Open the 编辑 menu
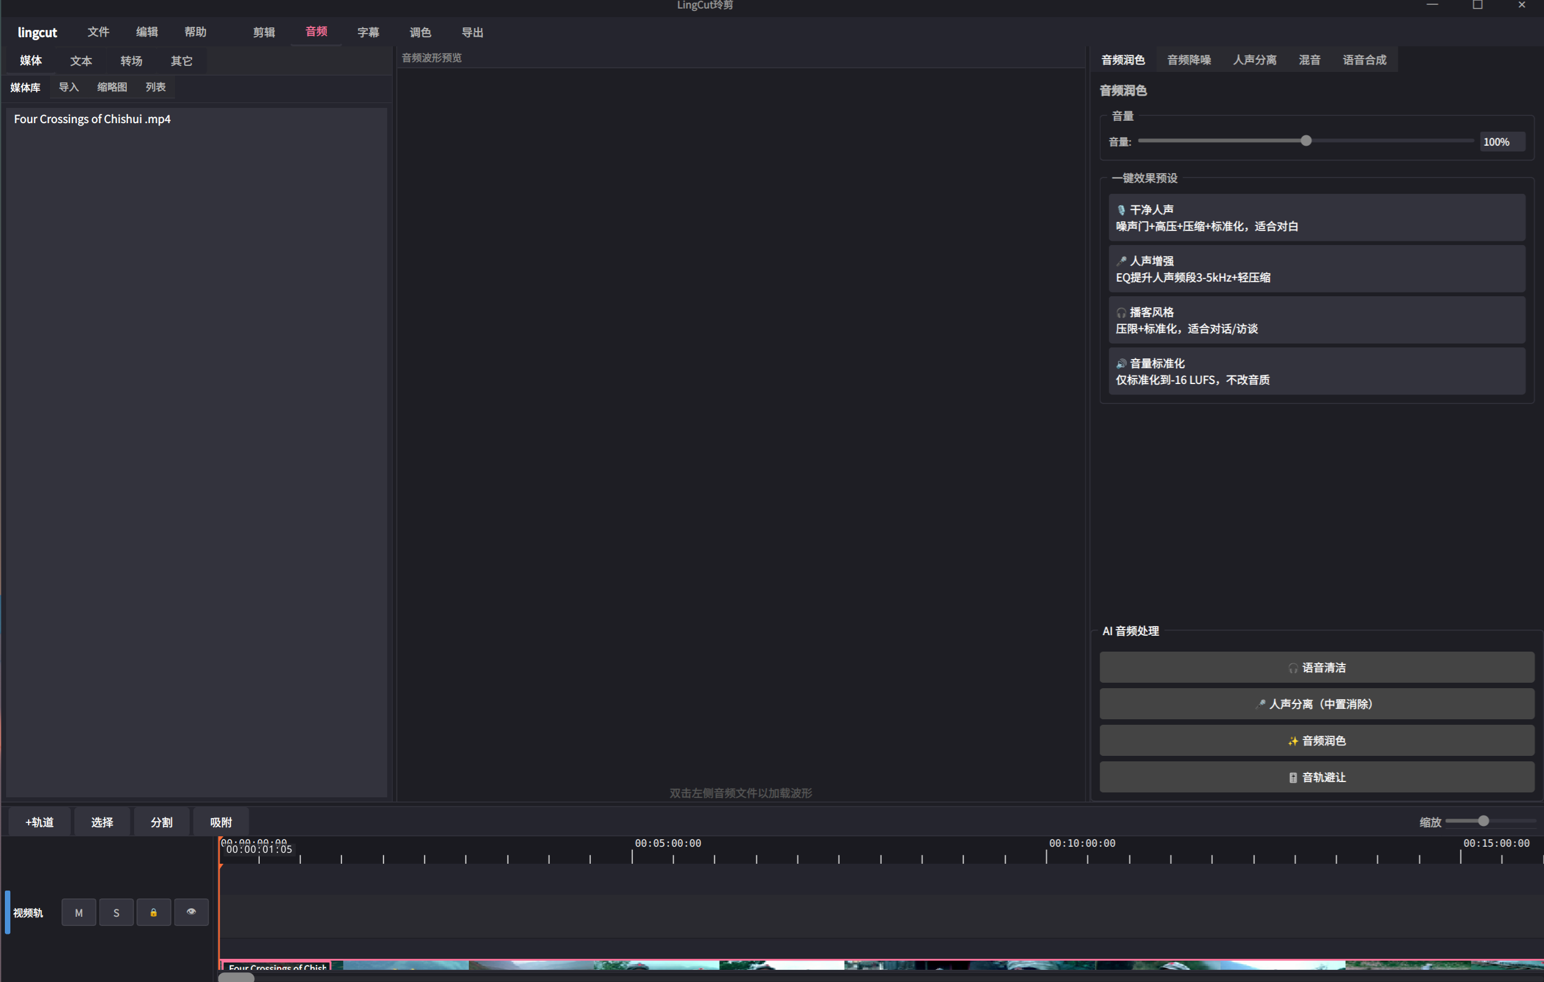 (x=147, y=32)
